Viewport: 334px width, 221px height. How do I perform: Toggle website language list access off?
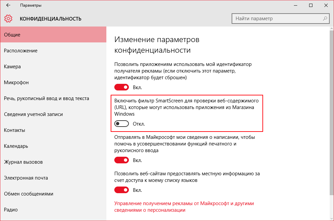tap(122, 190)
